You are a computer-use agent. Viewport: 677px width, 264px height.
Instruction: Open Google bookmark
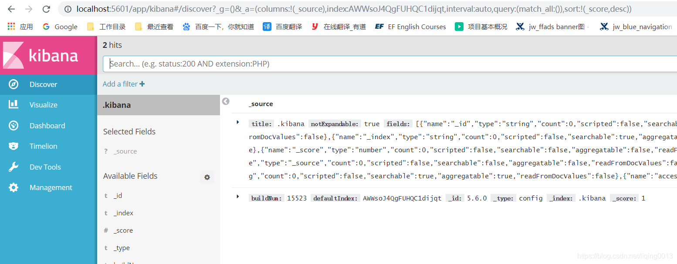(60, 27)
